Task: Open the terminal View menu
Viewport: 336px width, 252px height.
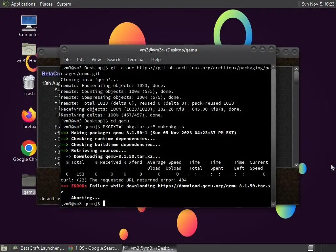Action: point(96,60)
